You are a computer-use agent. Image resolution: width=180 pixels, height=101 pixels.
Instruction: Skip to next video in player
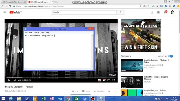tap(14, 80)
